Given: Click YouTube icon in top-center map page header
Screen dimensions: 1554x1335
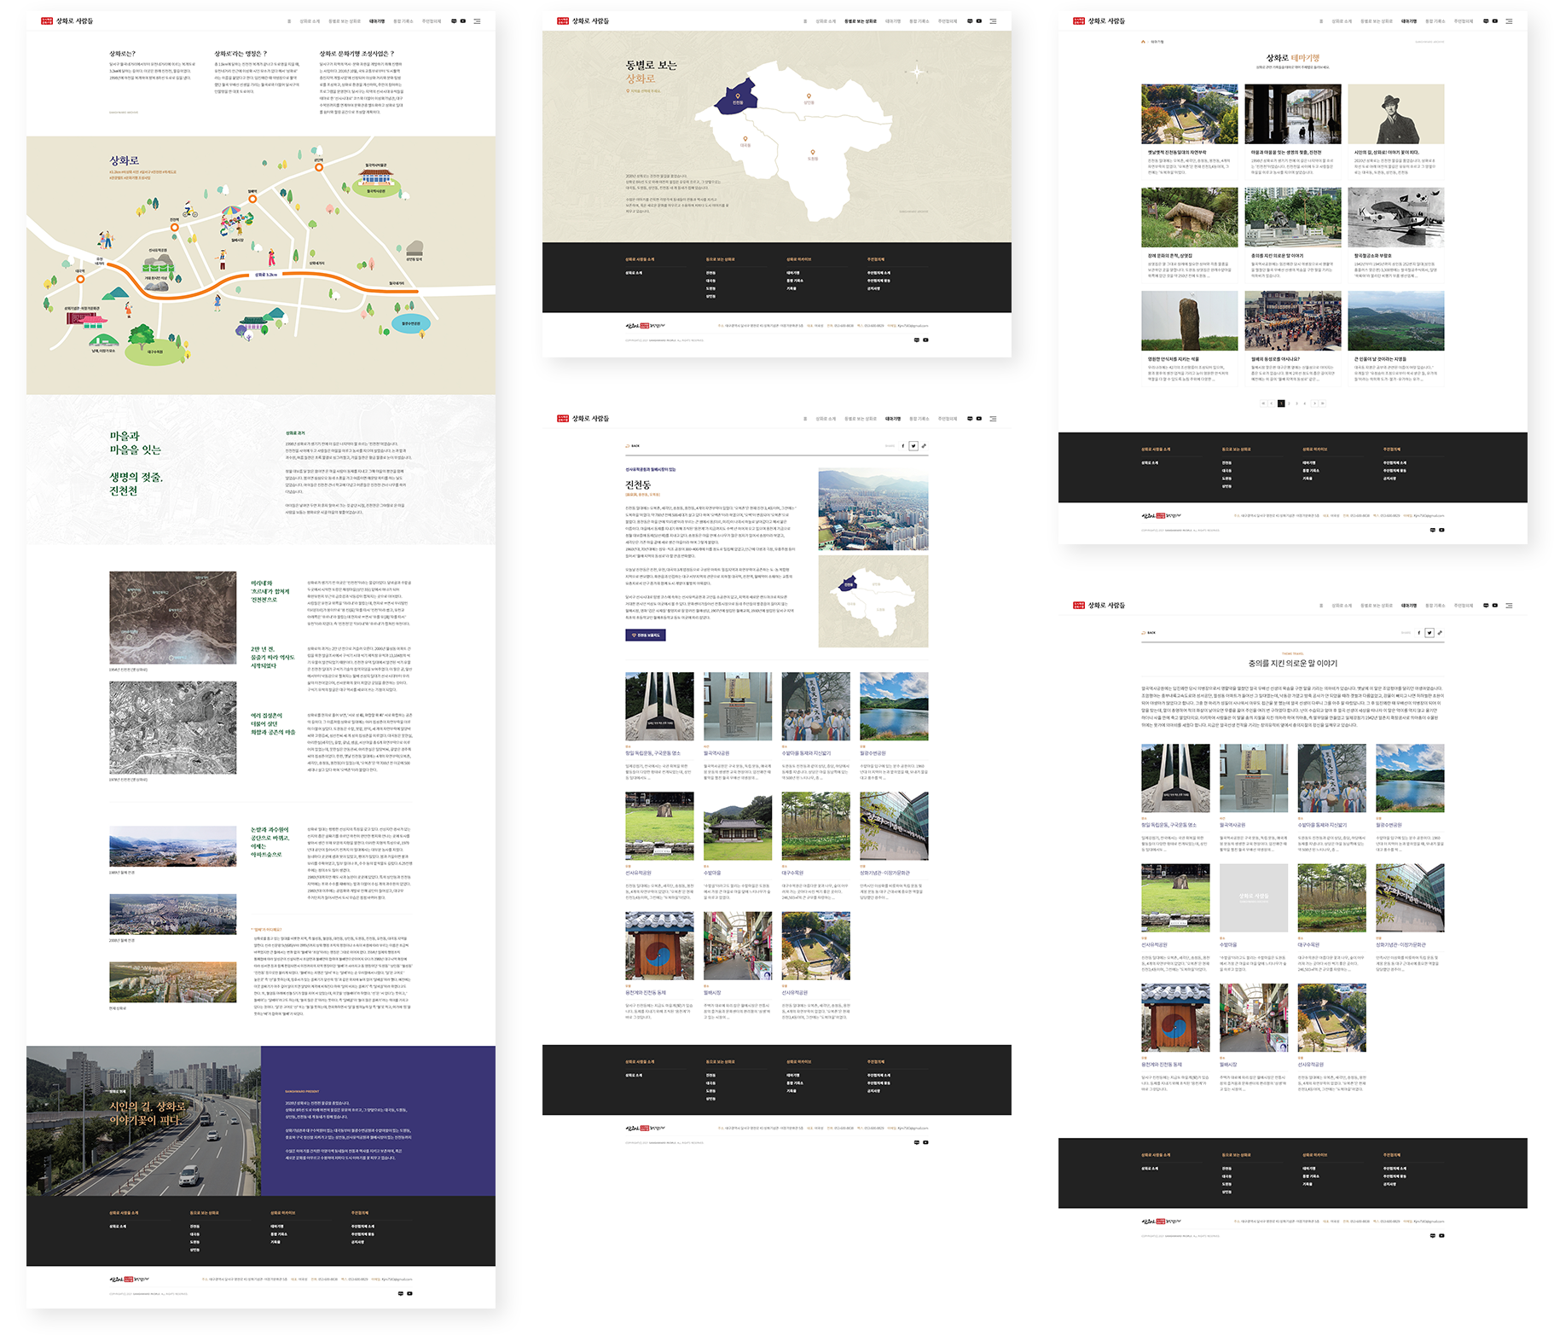Looking at the screenshot, I should [979, 21].
